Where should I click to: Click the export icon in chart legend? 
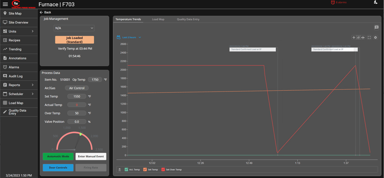click(x=119, y=170)
